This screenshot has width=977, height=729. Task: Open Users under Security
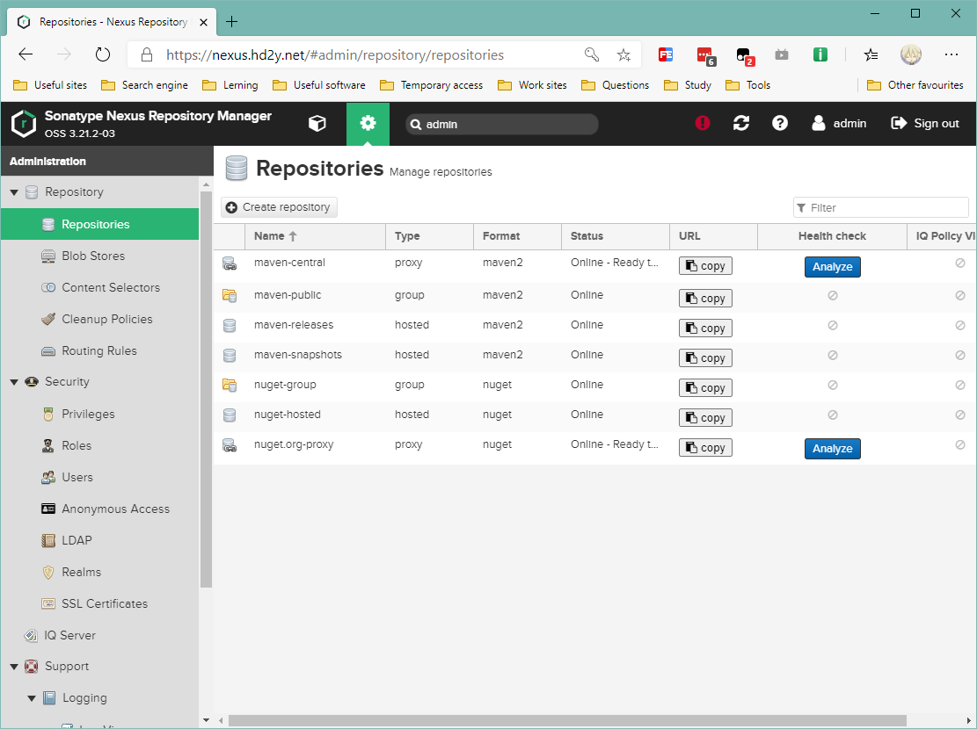pos(99,478)
